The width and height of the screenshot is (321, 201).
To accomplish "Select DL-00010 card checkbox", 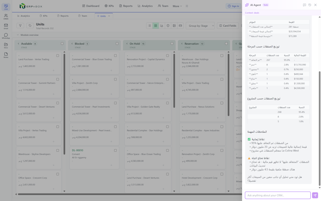I will point(115,151).
